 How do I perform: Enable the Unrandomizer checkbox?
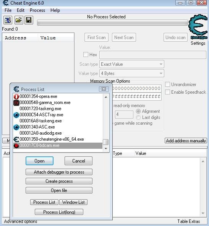(x=167, y=85)
